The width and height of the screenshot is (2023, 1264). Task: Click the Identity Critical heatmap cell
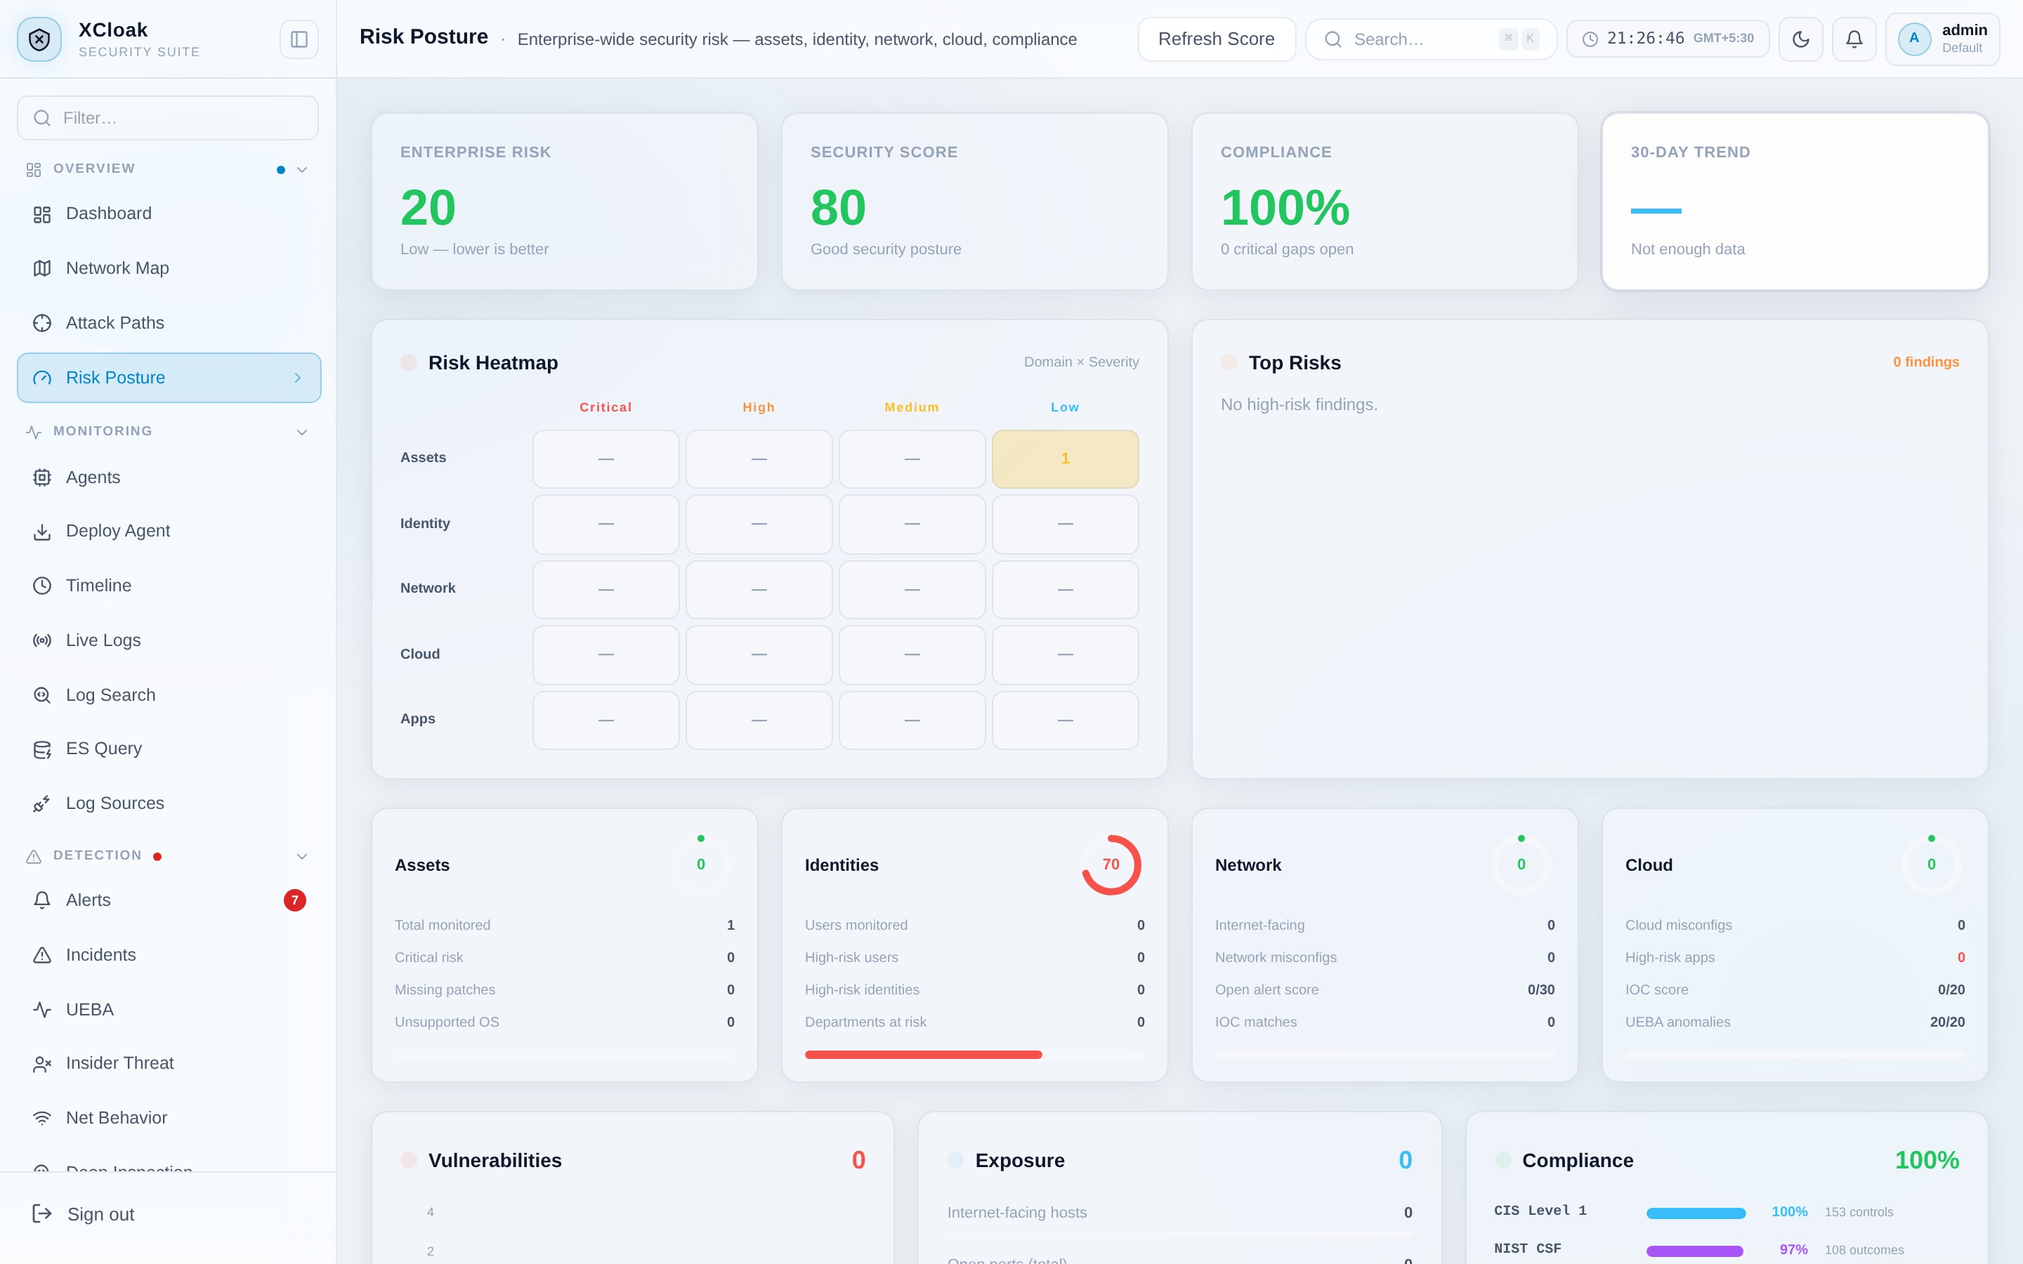point(606,524)
